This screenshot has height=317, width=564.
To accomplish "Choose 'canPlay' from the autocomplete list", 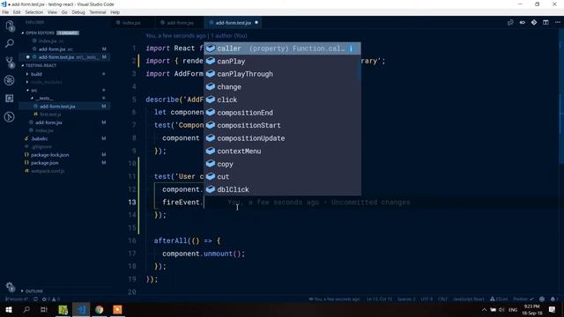I will [282, 61].
